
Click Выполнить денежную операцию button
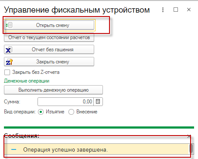tap(53, 90)
